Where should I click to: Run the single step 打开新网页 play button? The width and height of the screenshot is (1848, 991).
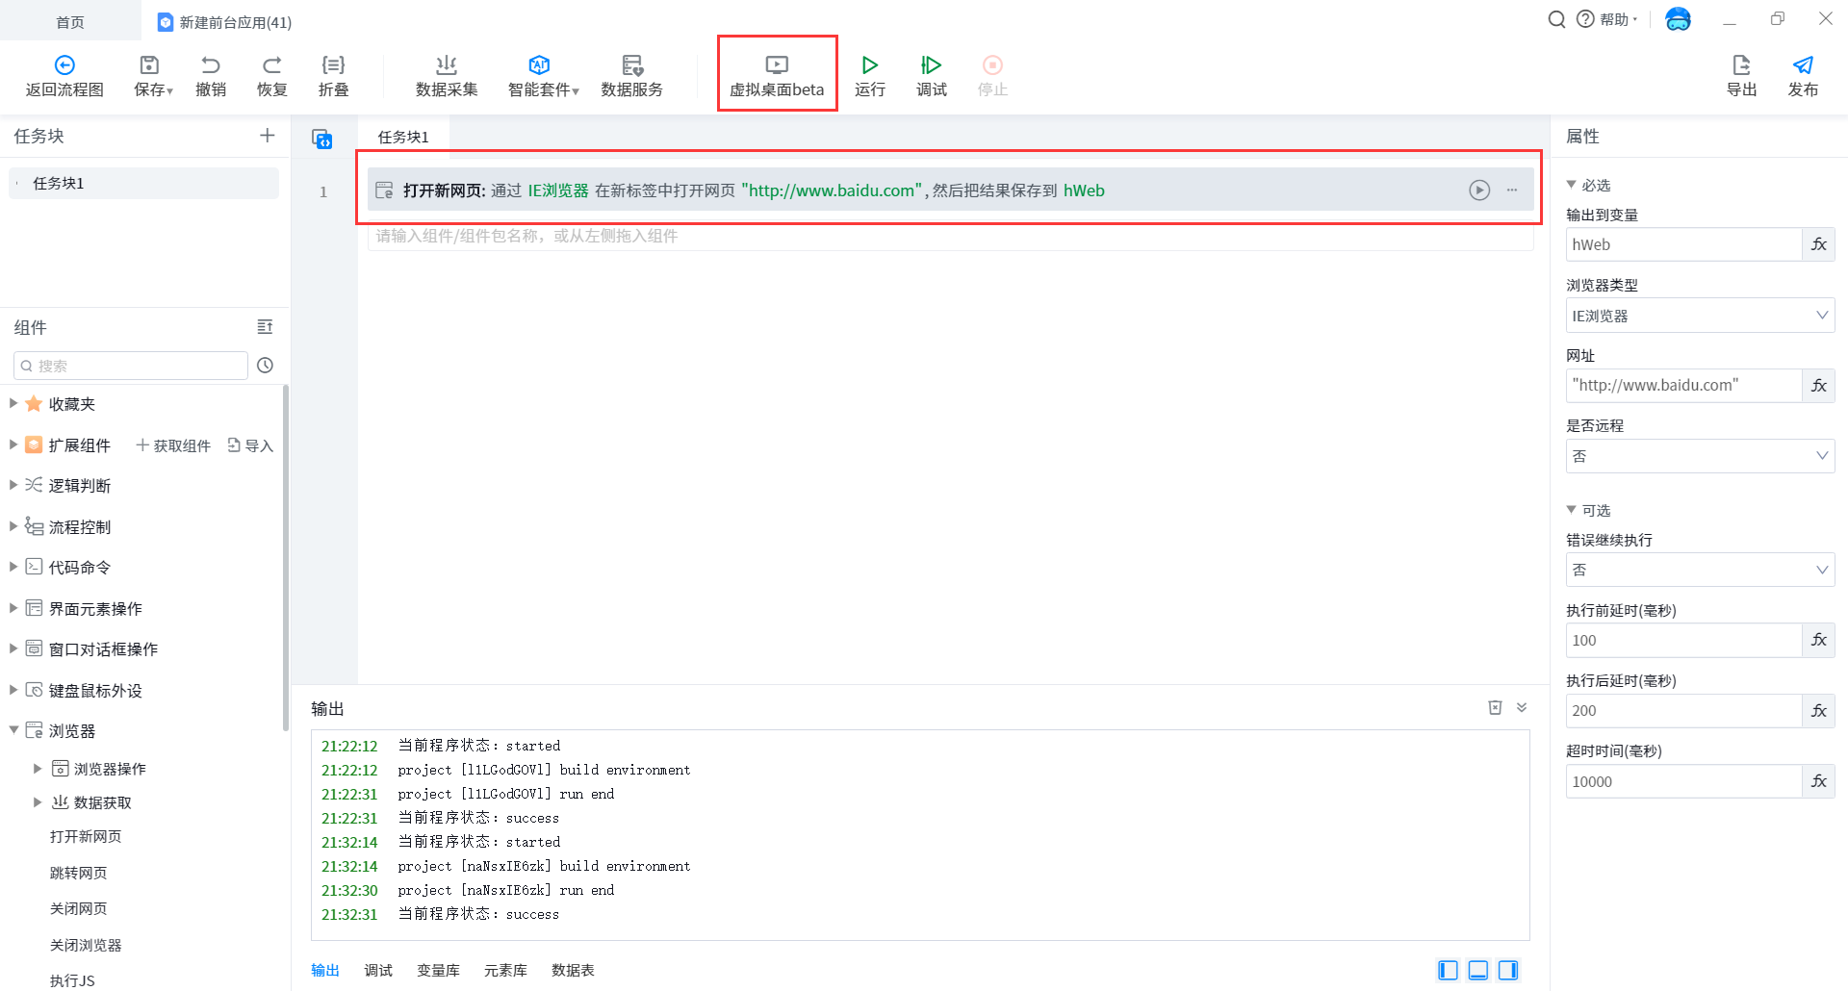pyautogui.click(x=1479, y=191)
